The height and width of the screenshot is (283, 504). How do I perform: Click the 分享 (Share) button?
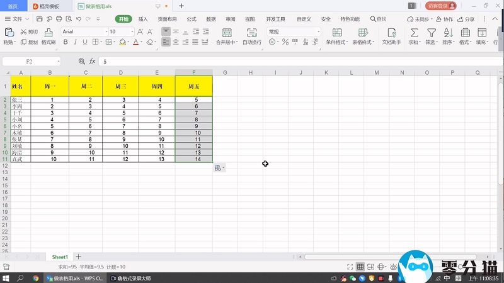pyautogui.click(x=466, y=19)
